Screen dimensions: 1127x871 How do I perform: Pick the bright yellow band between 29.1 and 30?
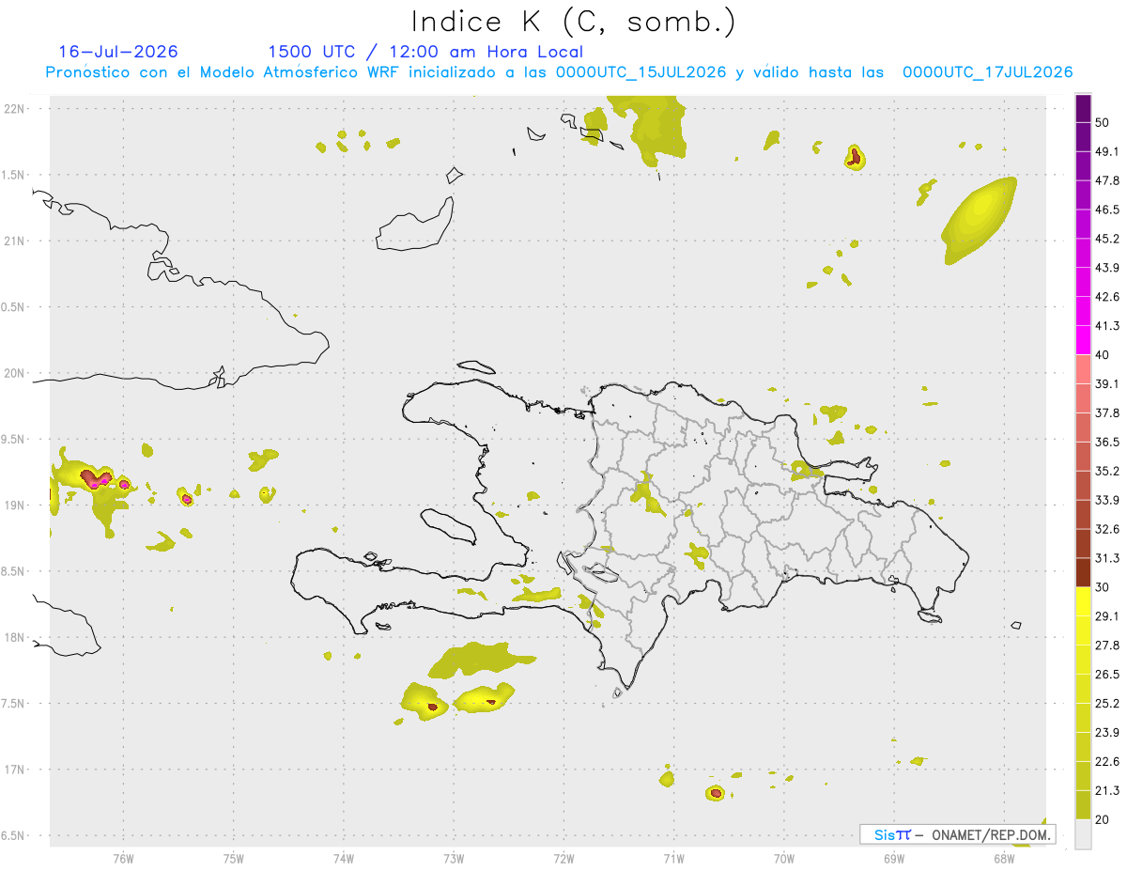tap(1083, 601)
